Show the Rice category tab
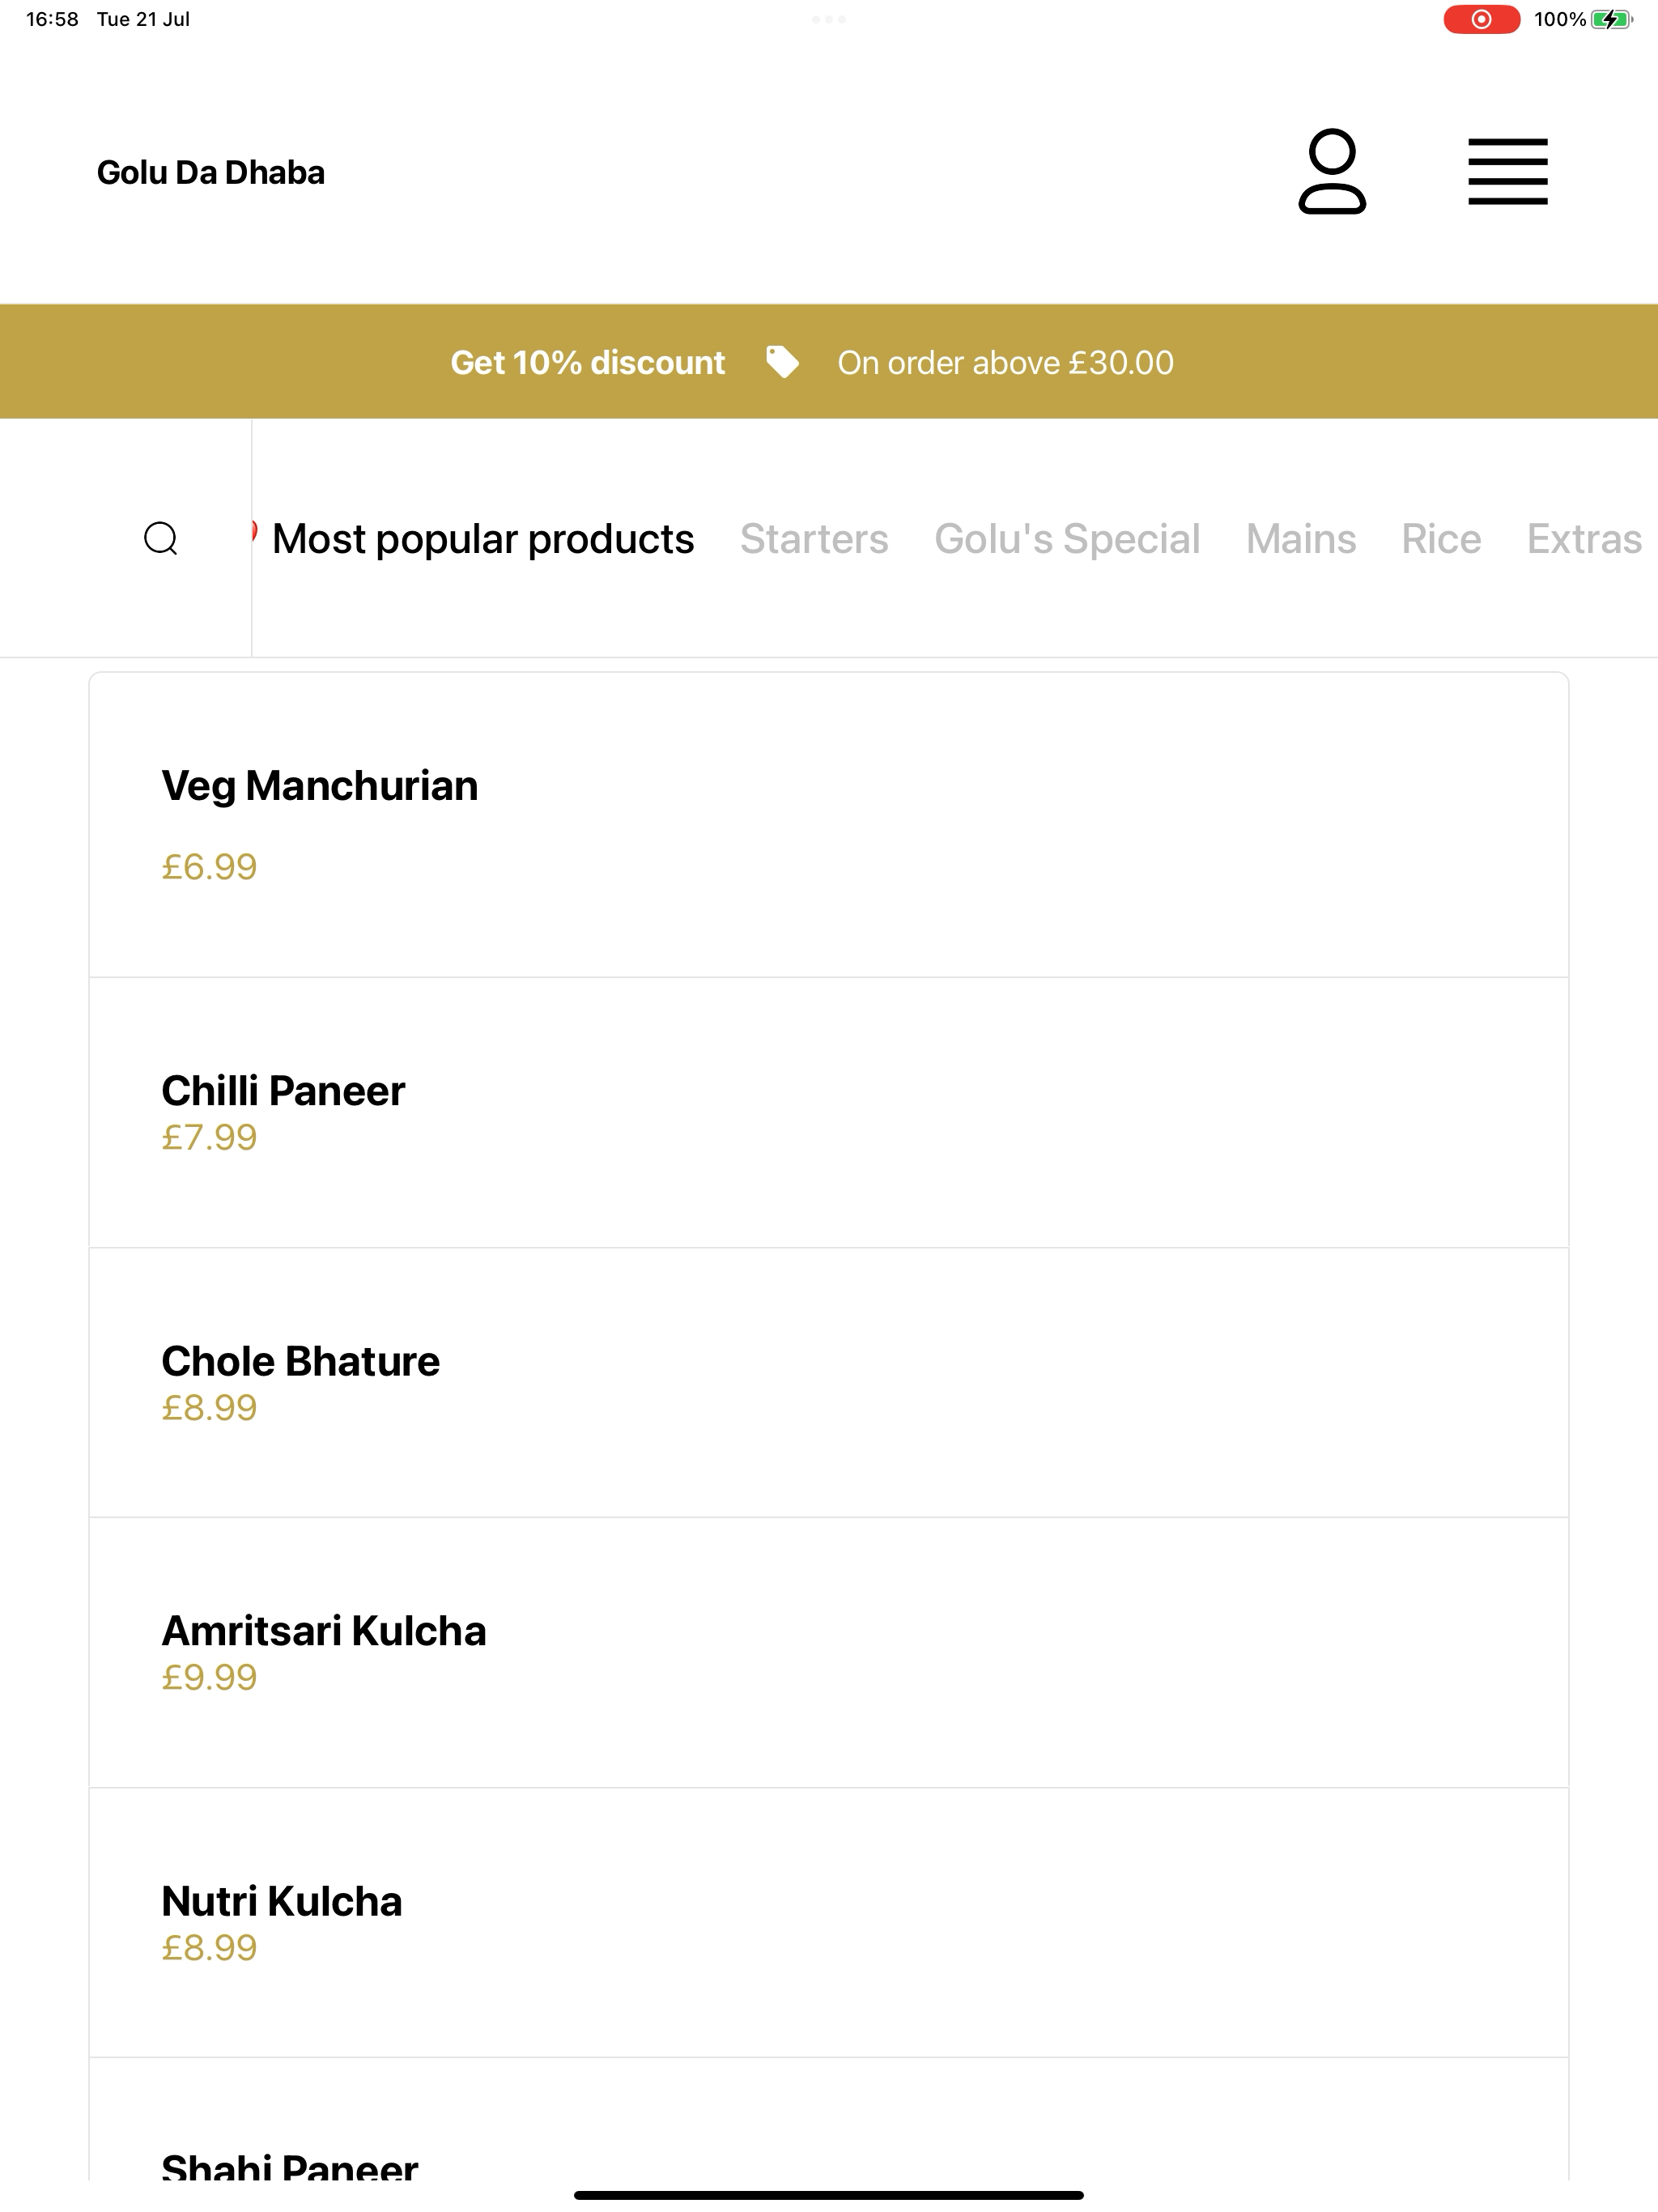The width and height of the screenshot is (1658, 2212). point(1441,539)
